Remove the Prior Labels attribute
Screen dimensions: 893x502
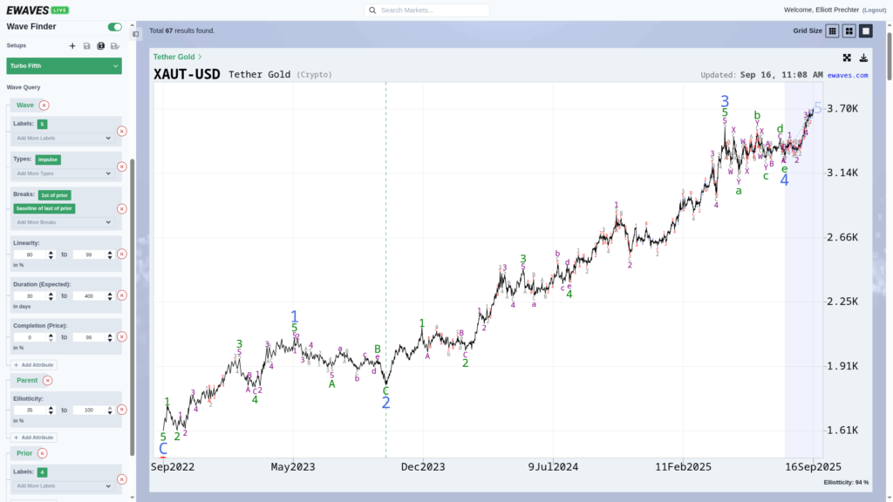122,479
